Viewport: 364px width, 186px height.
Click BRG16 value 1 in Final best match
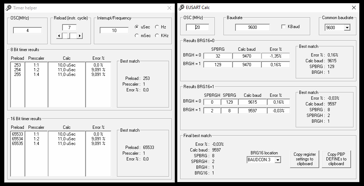[213, 173]
